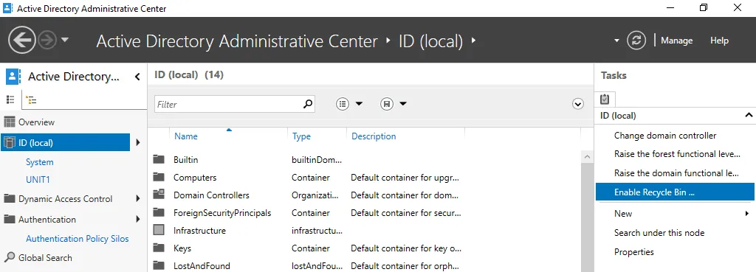Image resolution: width=756 pixels, height=272 pixels.
Task: Click the back navigation arrow icon
Action: pyautogui.click(x=22, y=40)
